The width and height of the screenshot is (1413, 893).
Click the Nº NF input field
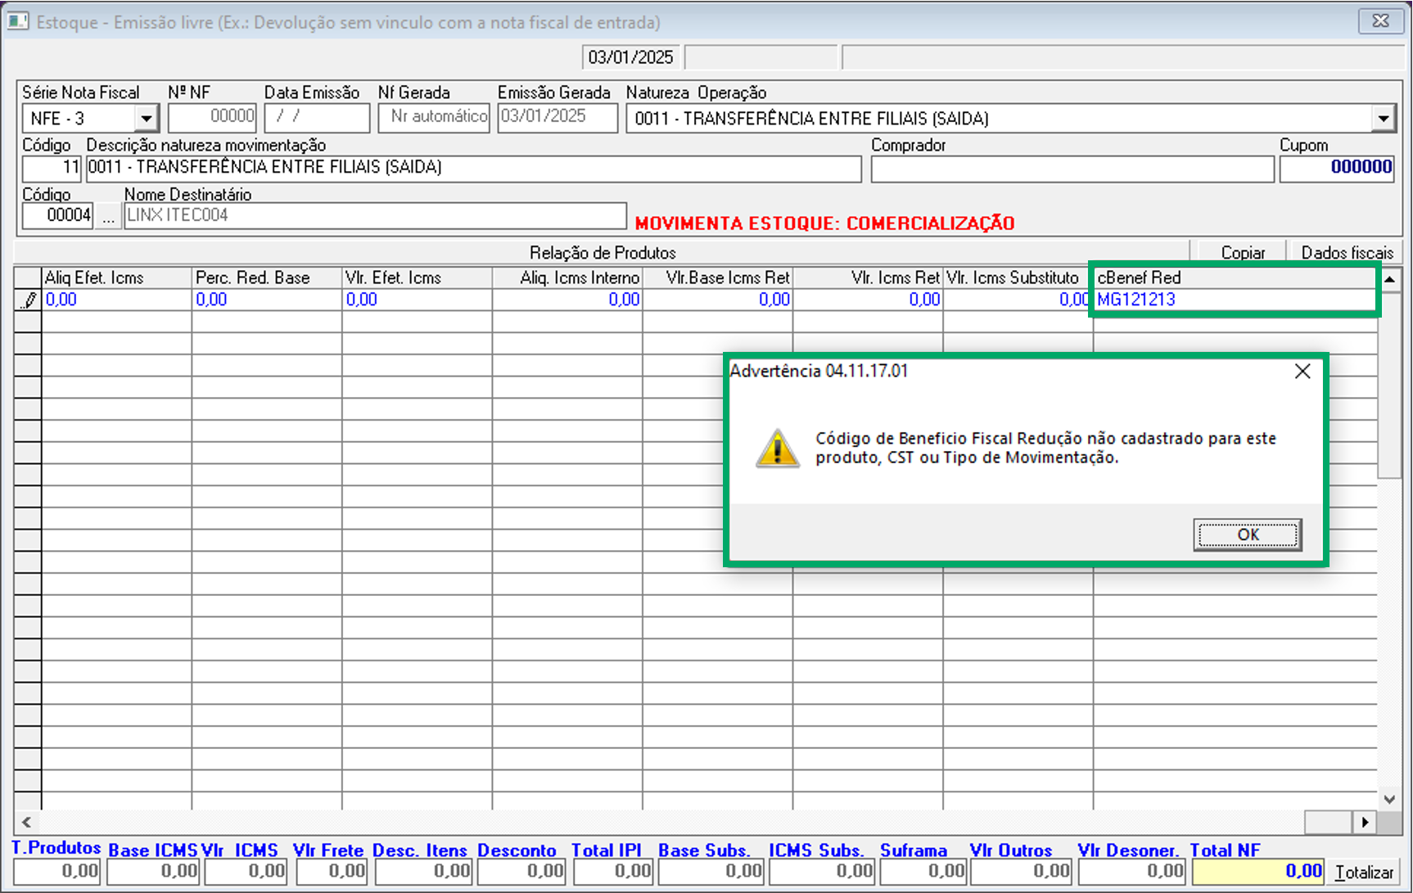(212, 117)
